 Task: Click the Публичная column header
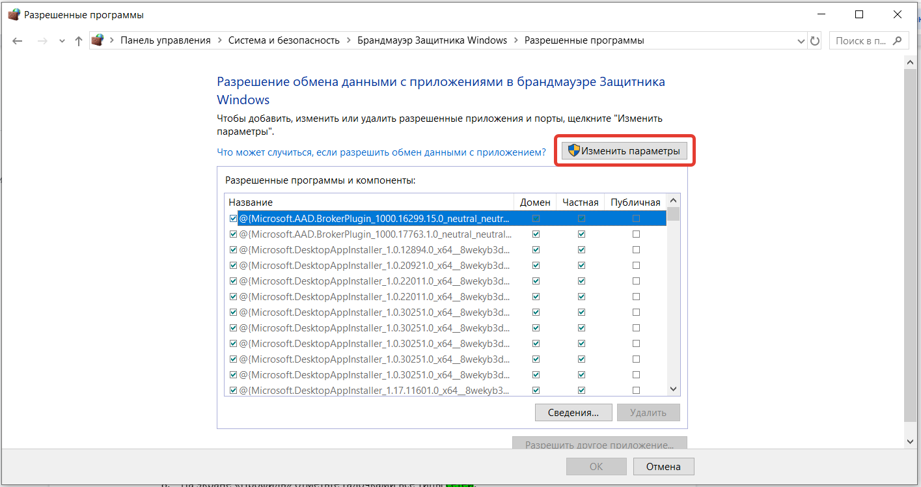[635, 202]
